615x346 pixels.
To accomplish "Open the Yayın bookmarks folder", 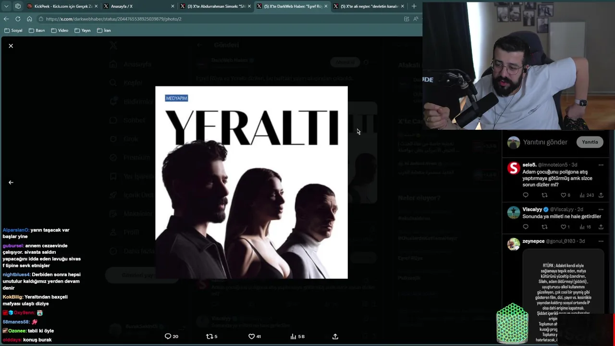I will tap(82, 30).
